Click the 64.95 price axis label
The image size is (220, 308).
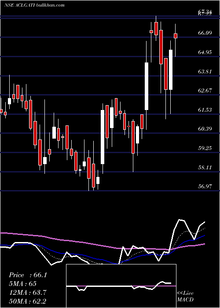[205, 52]
